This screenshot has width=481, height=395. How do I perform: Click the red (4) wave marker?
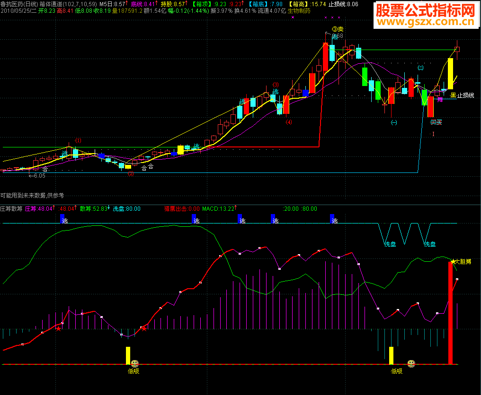click(x=289, y=122)
